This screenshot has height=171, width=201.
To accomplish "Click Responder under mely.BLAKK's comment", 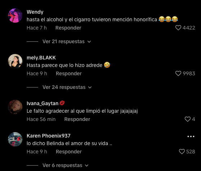I will pyautogui.click(x=69, y=73).
